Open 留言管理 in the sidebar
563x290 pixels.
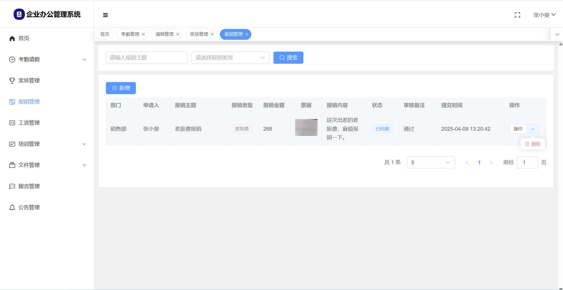(x=29, y=186)
